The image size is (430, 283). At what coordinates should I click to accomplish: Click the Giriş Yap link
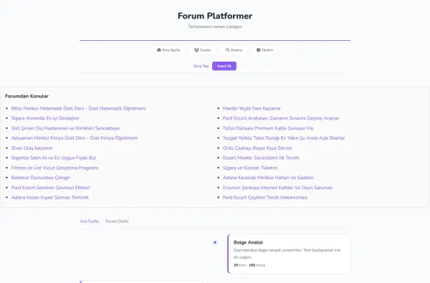201,66
